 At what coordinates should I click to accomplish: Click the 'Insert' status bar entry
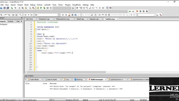pyautogui.click(x=132, y=100)
